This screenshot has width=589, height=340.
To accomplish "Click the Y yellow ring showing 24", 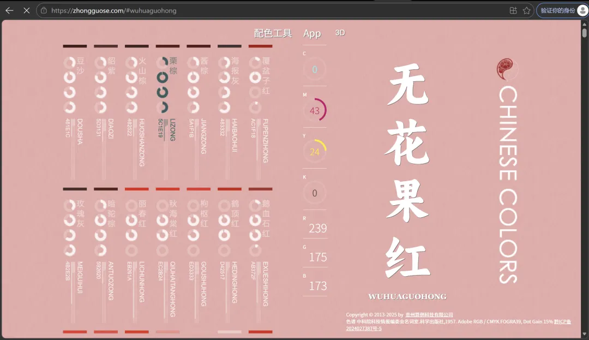I will click(315, 151).
